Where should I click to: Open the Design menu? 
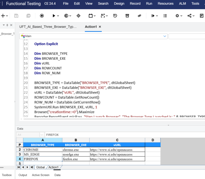click(x=119, y=3)
